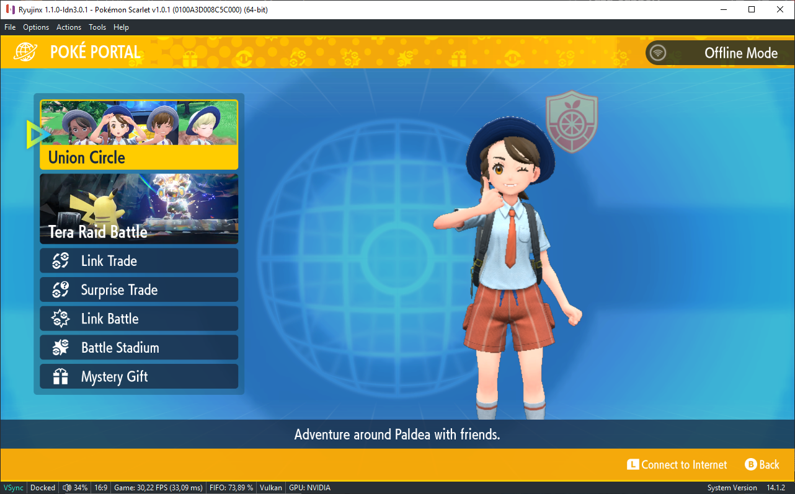
Task: Select the Union Circle option
Action: 139,135
